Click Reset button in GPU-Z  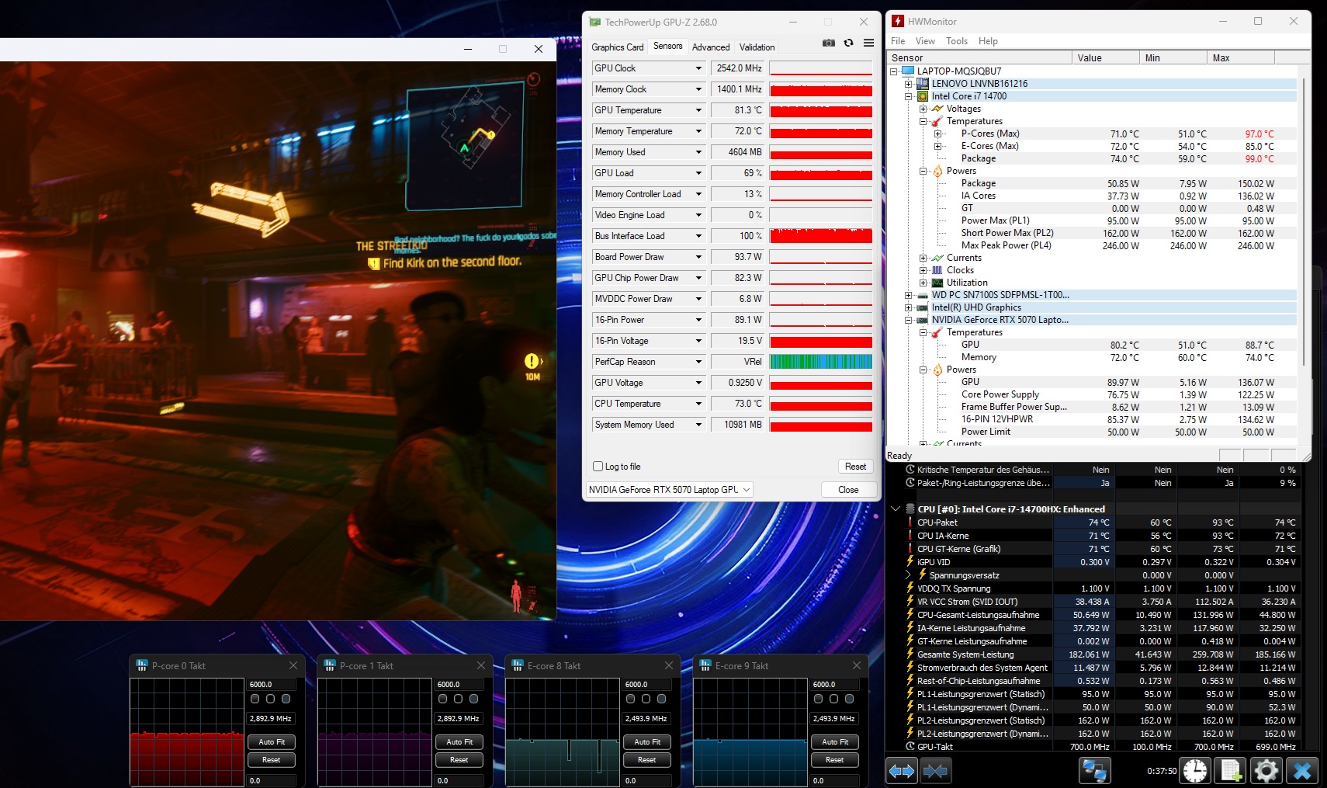(x=855, y=467)
